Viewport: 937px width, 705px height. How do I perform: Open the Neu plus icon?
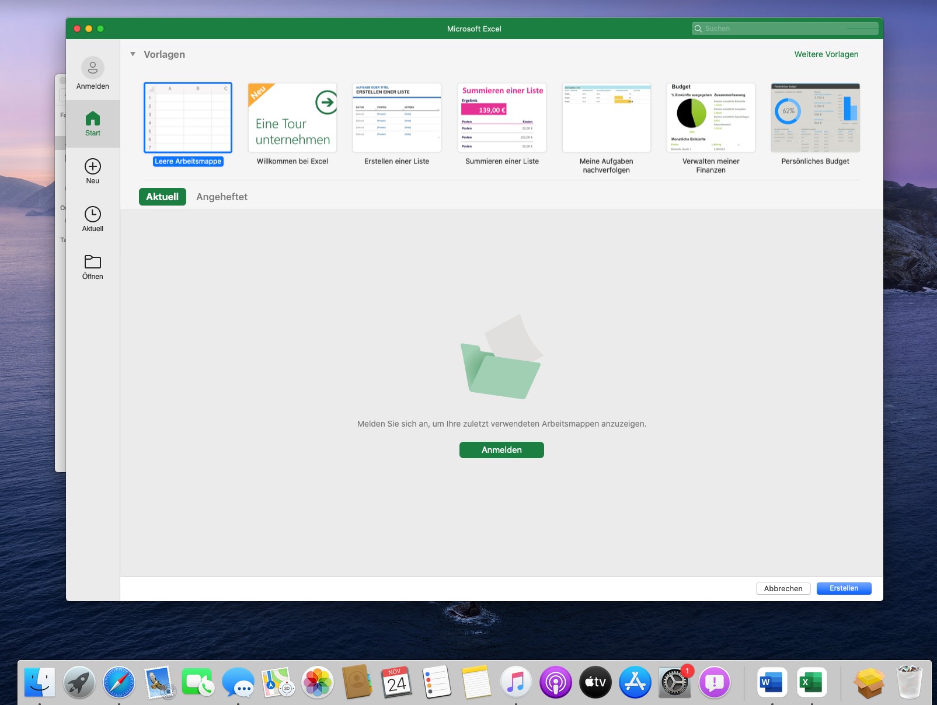[92, 166]
